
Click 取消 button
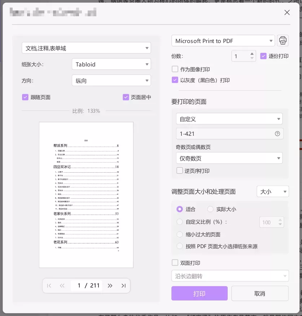click(260, 293)
